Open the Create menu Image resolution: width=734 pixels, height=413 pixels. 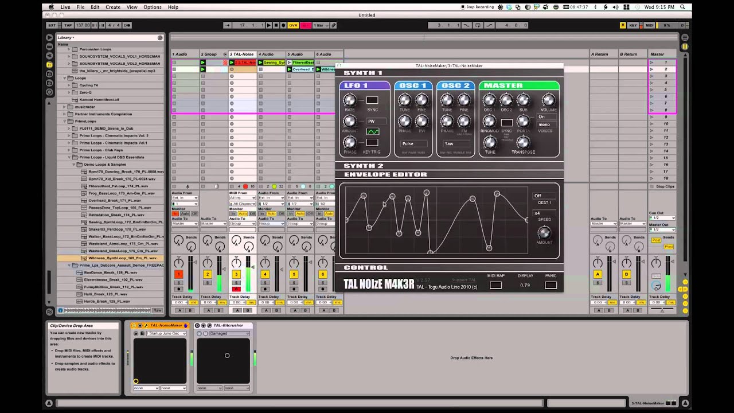pyautogui.click(x=113, y=7)
